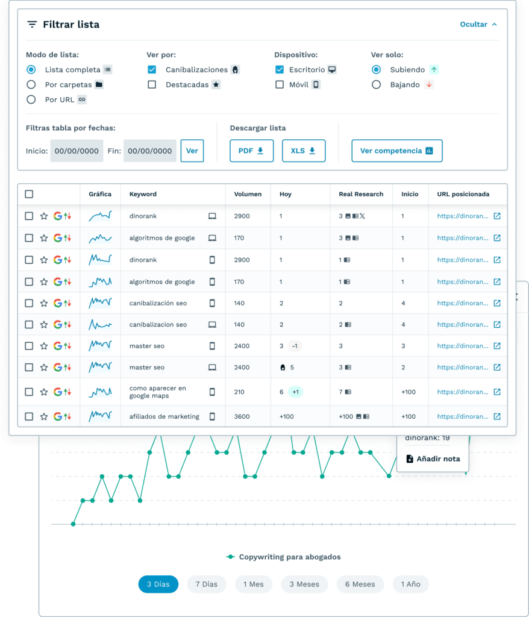Toggle the select-all checkbox in table header
529x617 pixels.
(x=29, y=194)
